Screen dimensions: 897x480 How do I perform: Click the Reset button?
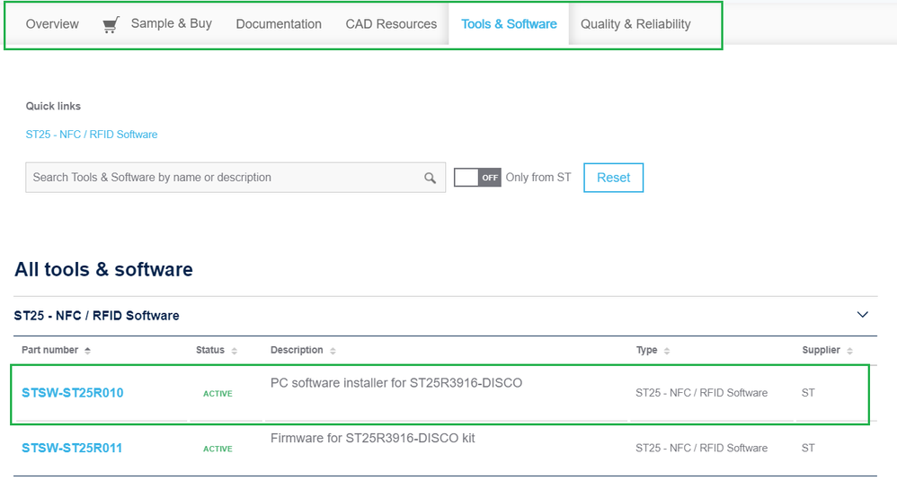(x=613, y=178)
